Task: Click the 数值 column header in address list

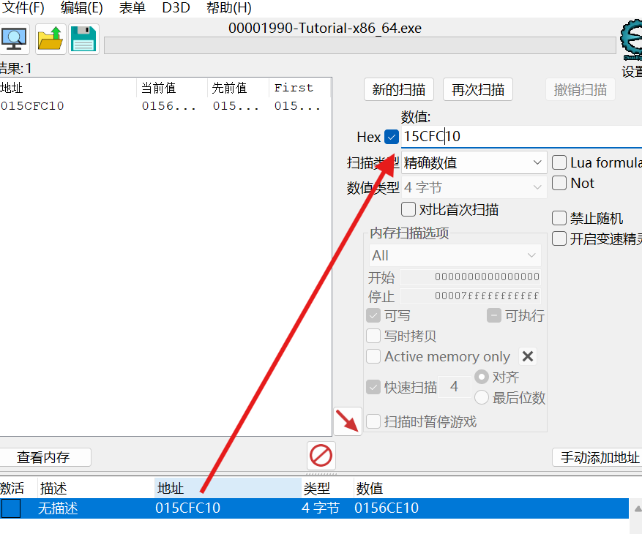Action: coord(491,488)
